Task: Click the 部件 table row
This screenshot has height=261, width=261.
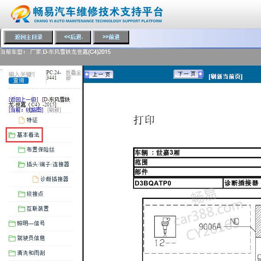Action: (x=197, y=172)
